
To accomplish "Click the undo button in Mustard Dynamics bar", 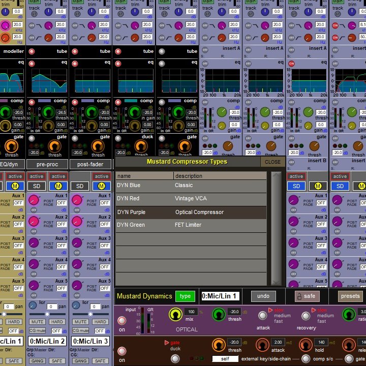I will pos(263,296).
